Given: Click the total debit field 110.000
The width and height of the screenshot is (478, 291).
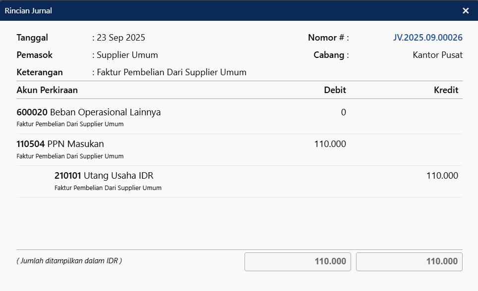Looking at the screenshot, I should (298, 261).
